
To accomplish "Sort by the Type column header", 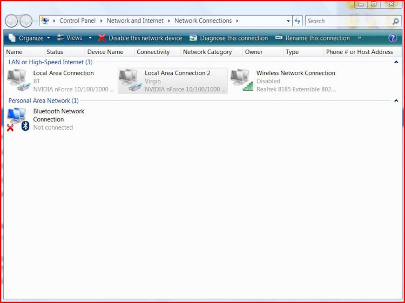I will [x=303, y=52].
